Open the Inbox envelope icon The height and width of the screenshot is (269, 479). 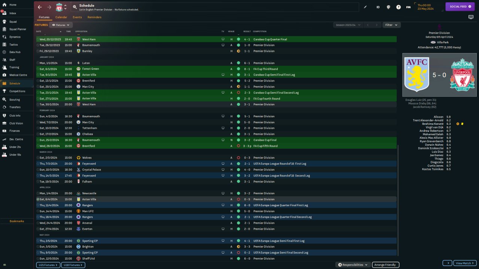click(x=4, y=13)
